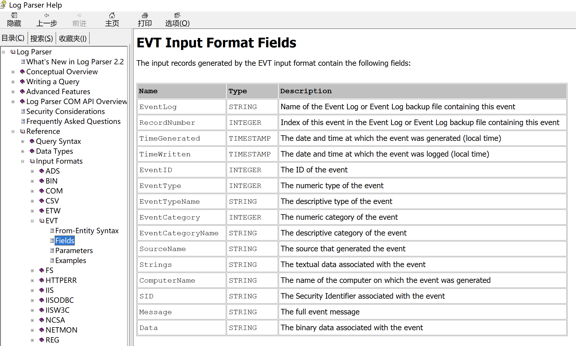The height and width of the screenshot is (346, 576).
Task: Expand the Query Syntax node
Action: coord(22,141)
